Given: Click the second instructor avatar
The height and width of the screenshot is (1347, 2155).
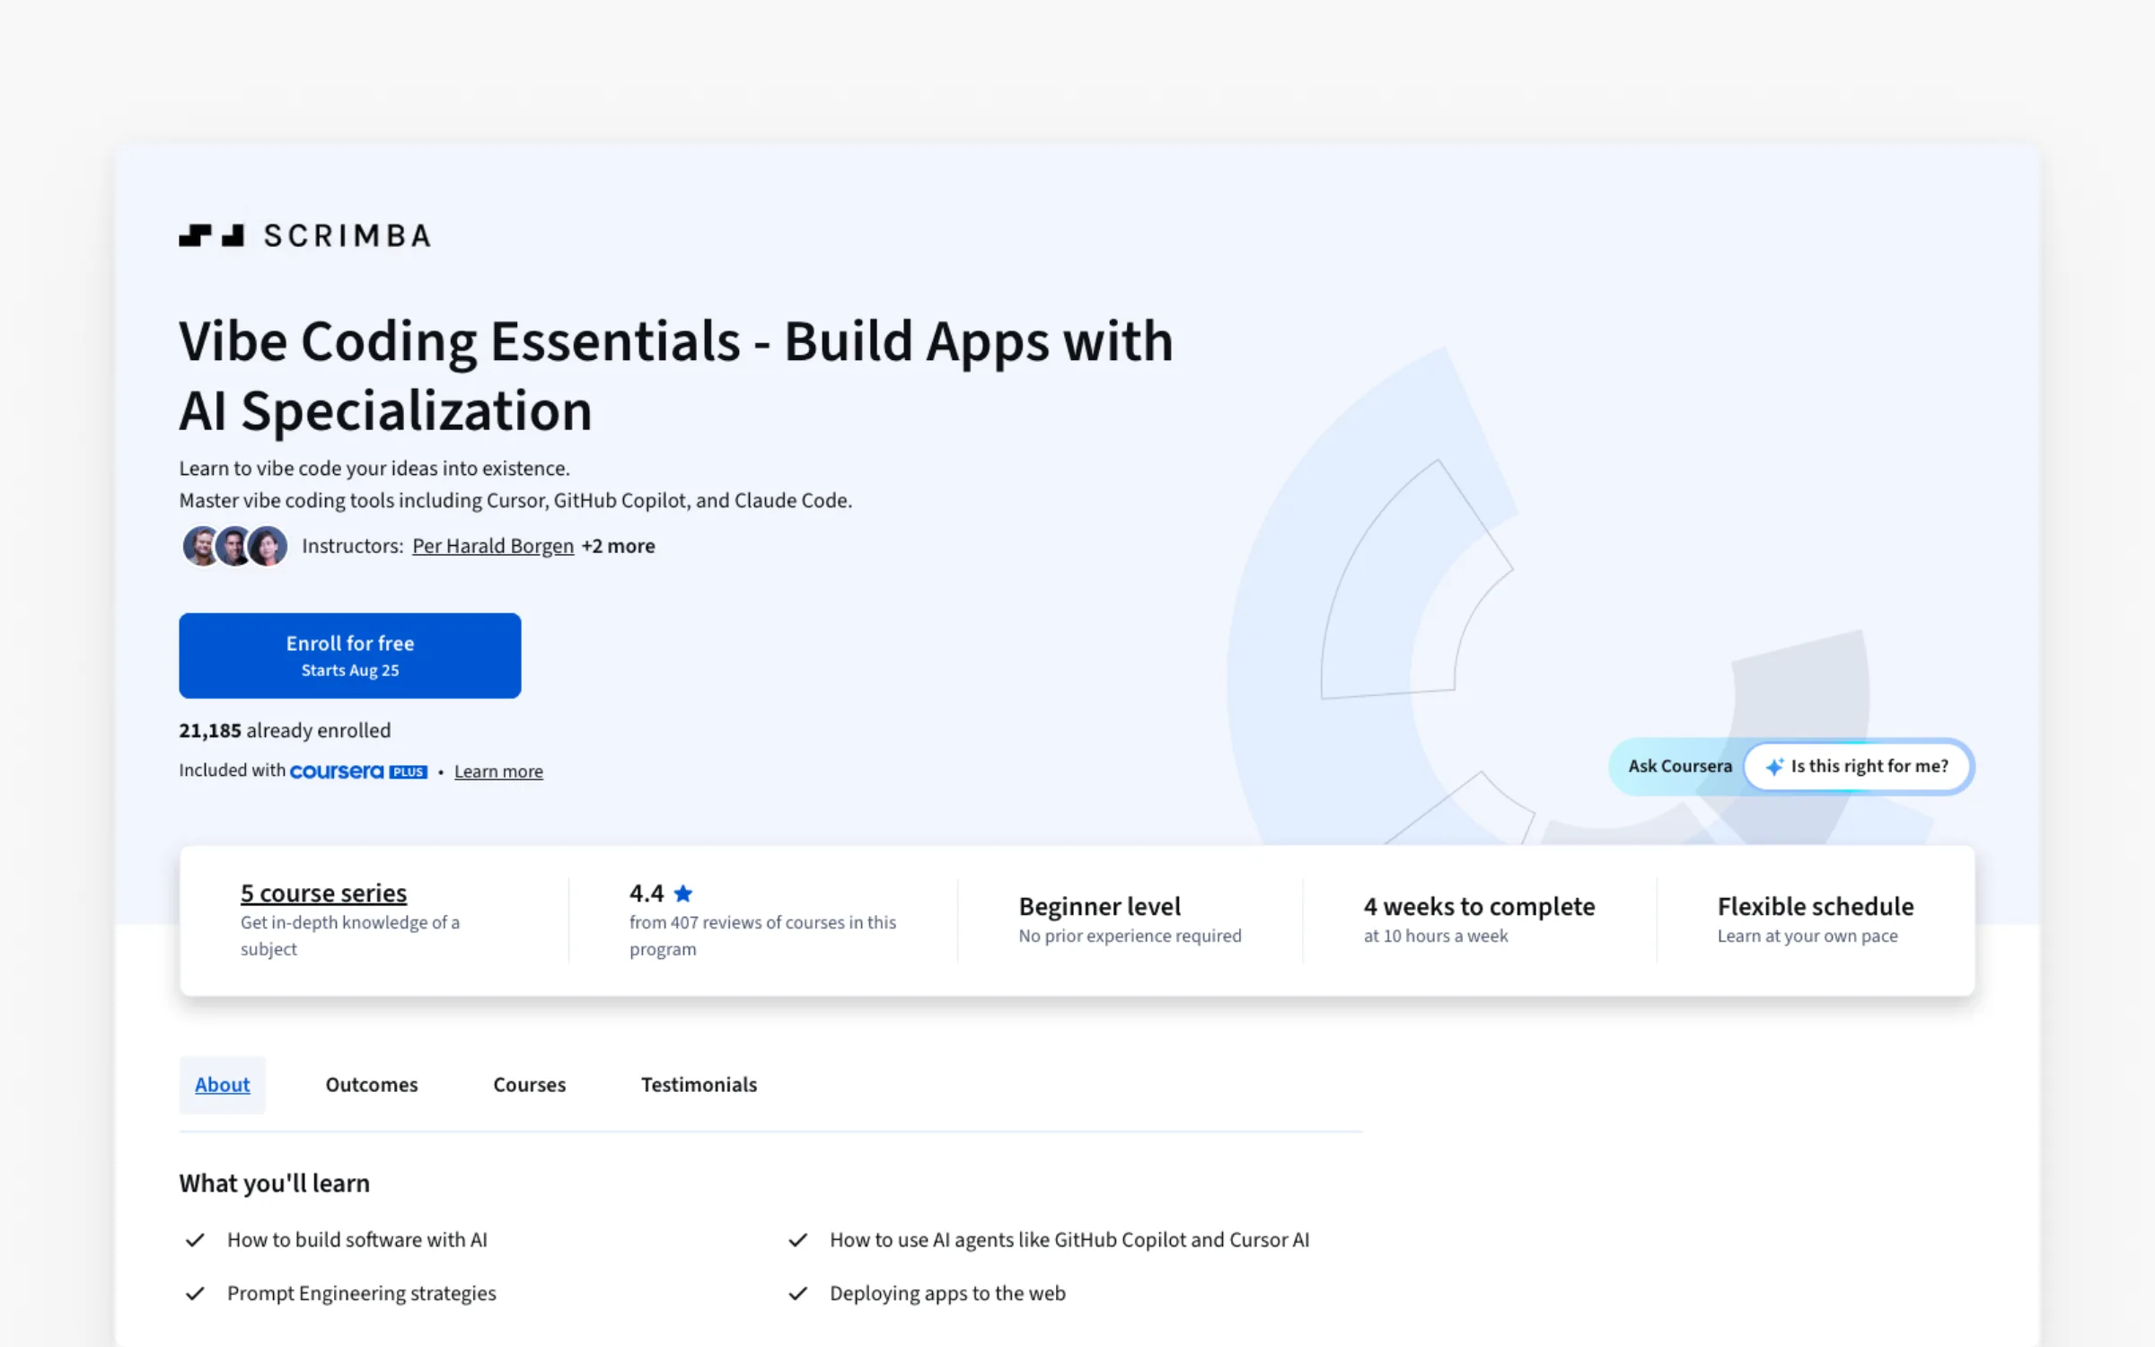Looking at the screenshot, I should click(x=234, y=546).
